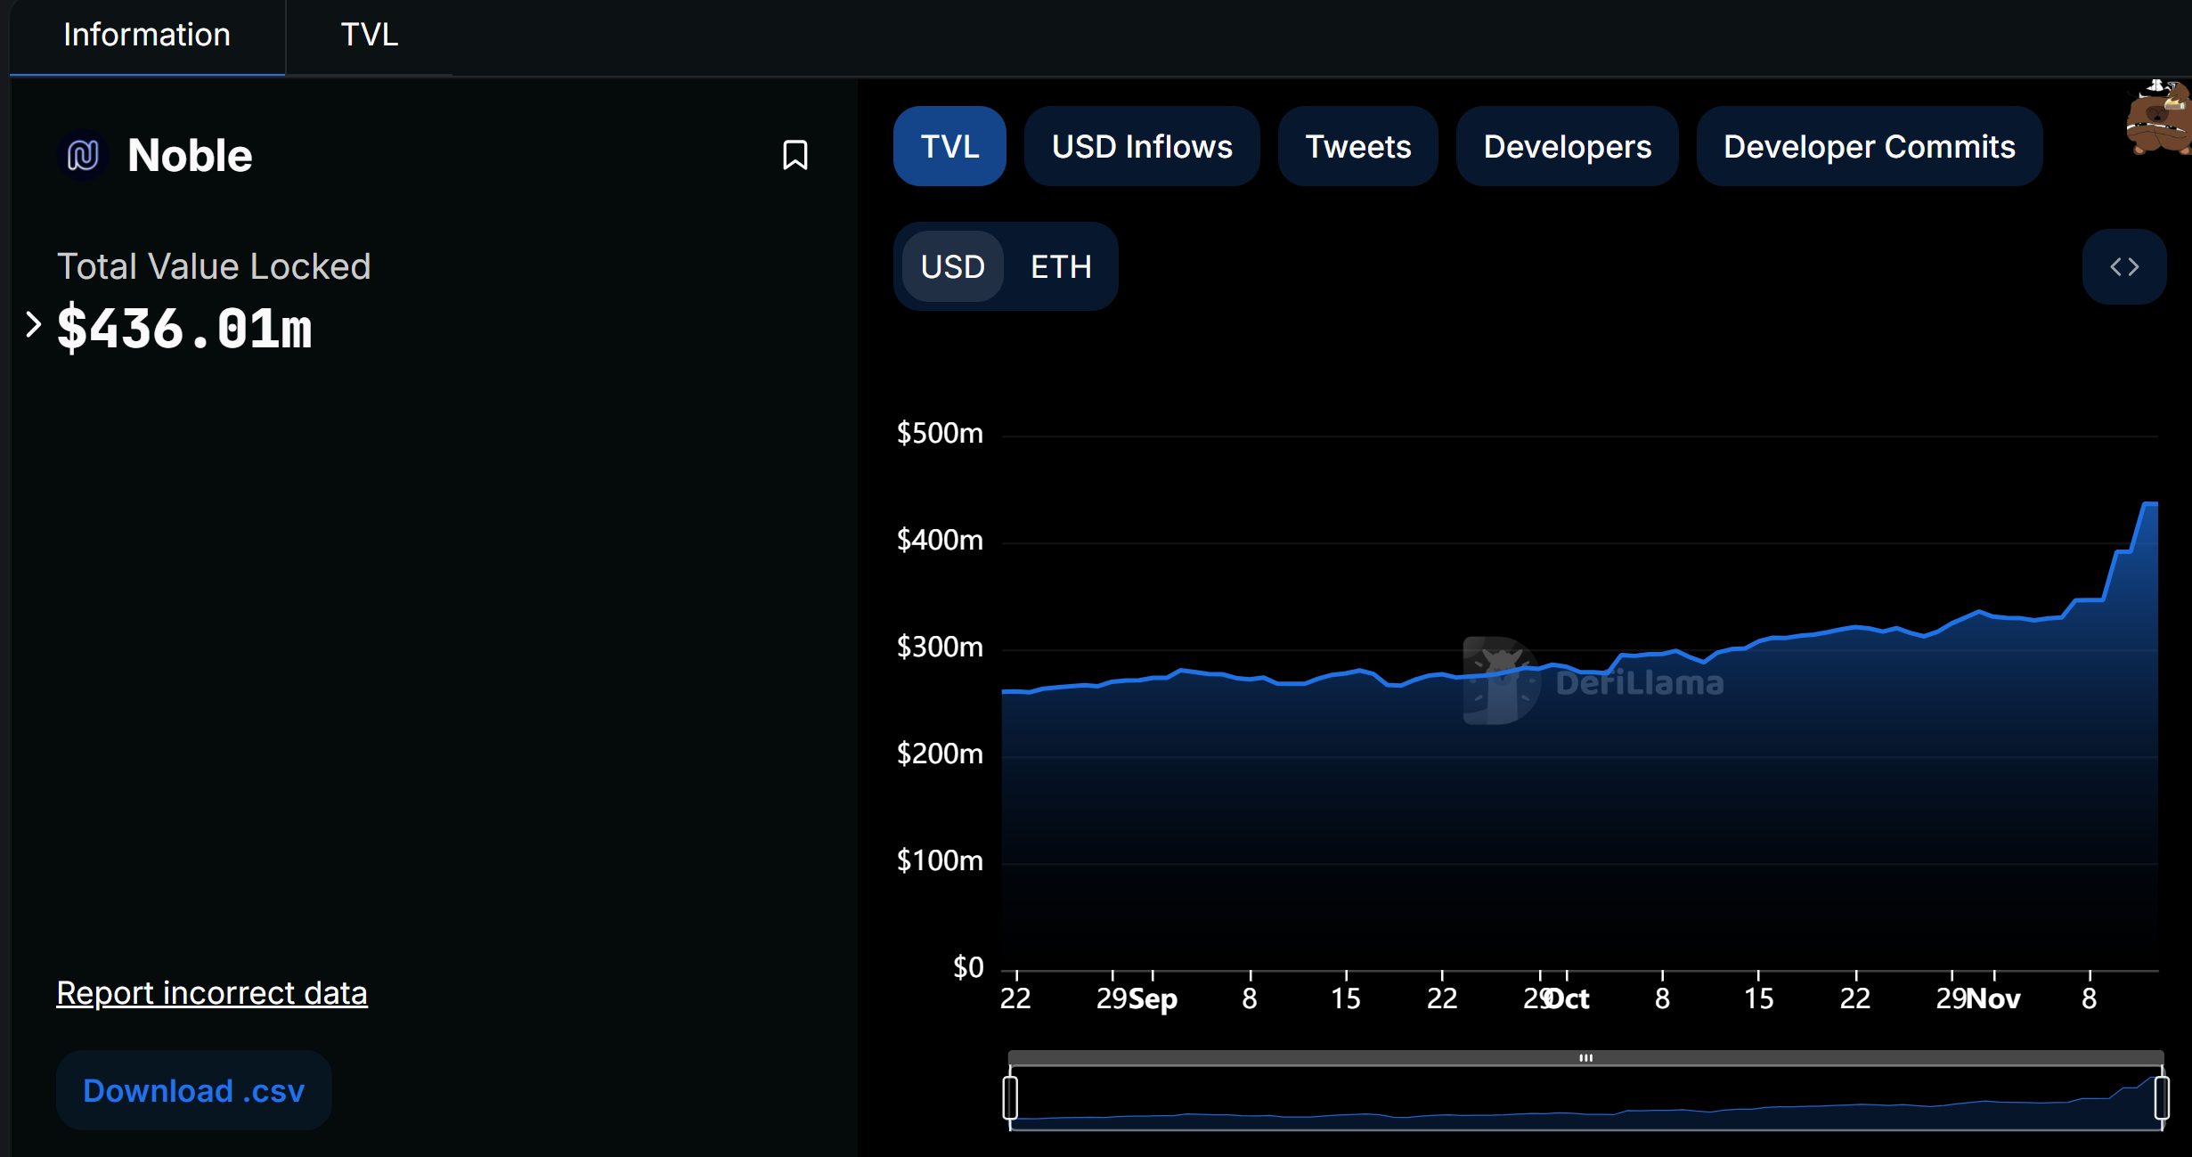Click the $200m axis label
Image resolution: width=2192 pixels, height=1157 pixels.
[940, 754]
